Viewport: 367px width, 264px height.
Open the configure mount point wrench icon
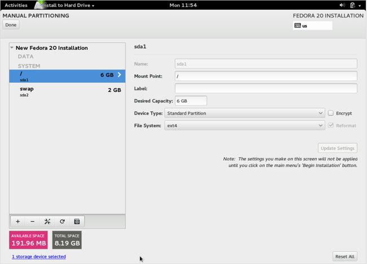pyautogui.click(x=47, y=222)
